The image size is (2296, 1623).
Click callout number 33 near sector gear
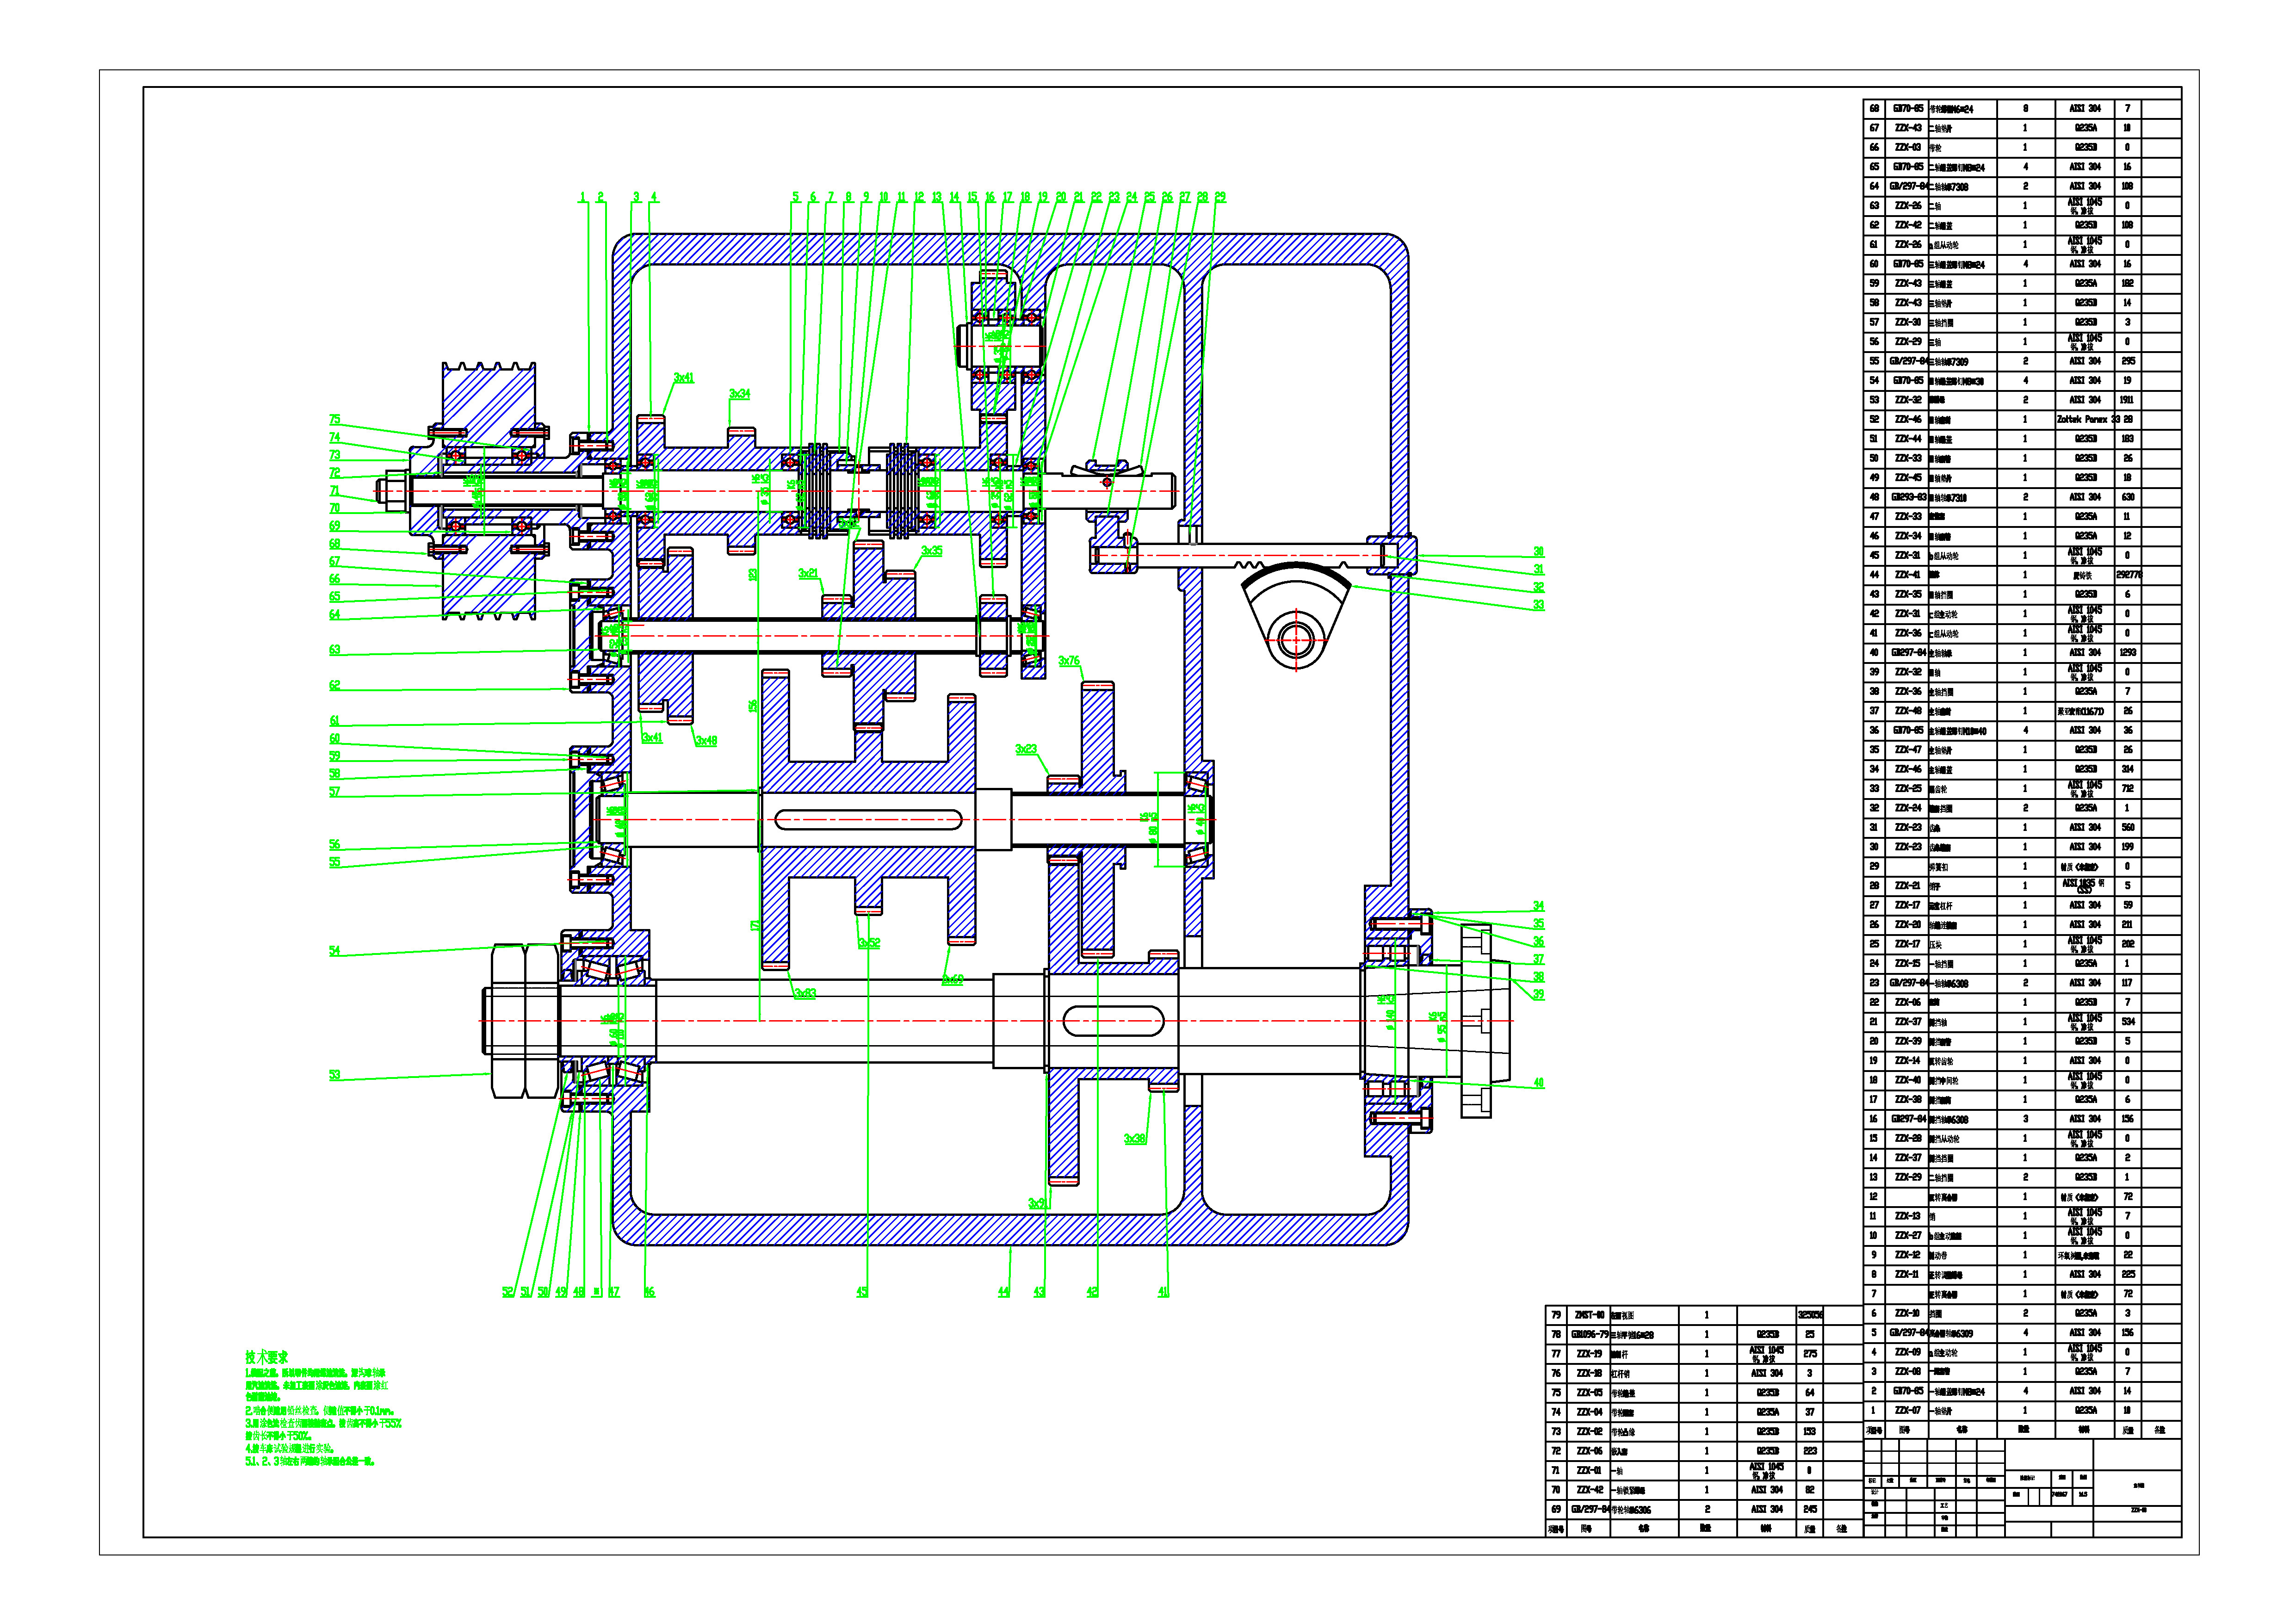coord(1538,604)
